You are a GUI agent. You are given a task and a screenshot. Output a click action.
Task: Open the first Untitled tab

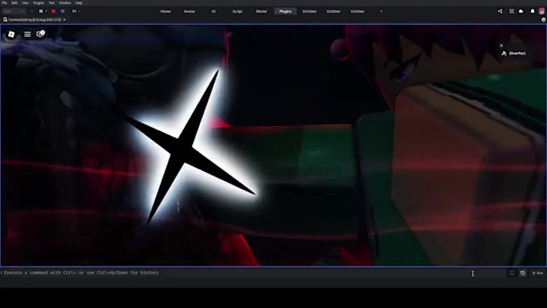click(x=309, y=11)
